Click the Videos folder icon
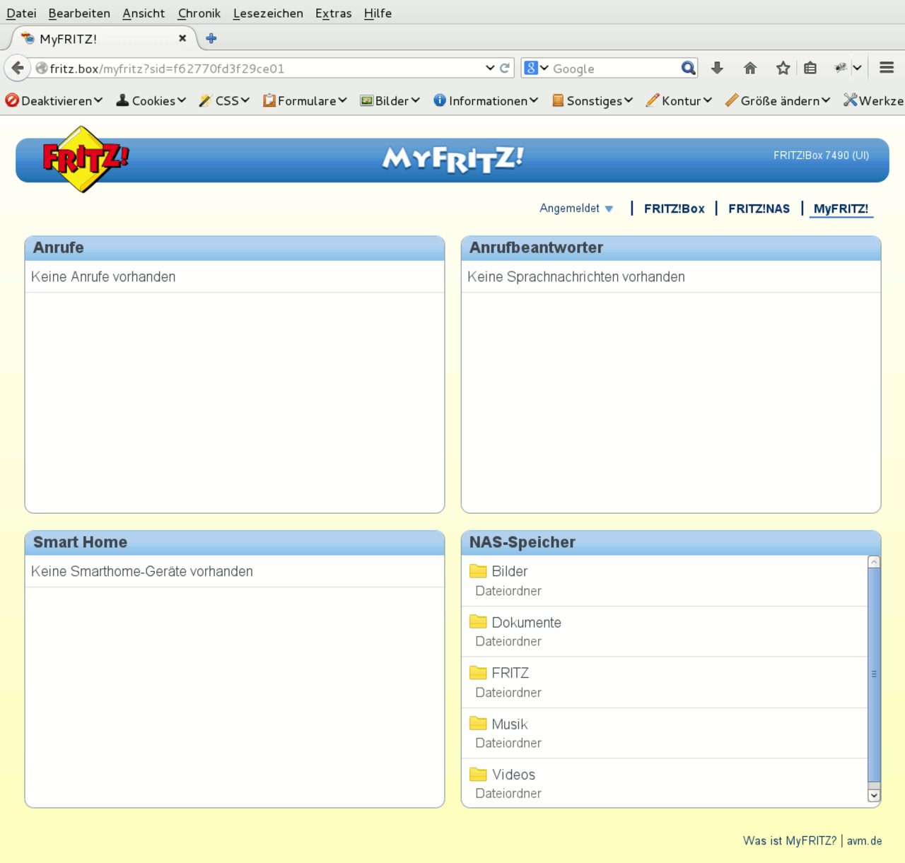 478,775
